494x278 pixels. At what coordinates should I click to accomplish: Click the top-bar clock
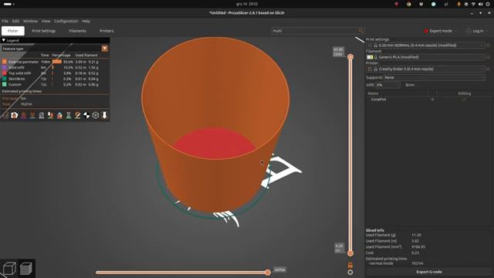(x=247, y=4)
